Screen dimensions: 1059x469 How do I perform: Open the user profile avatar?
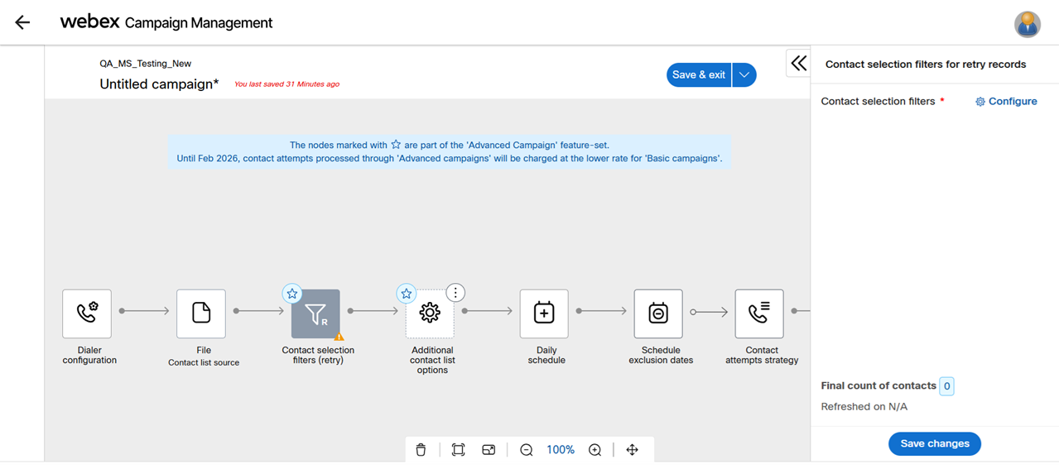tap(1028, 24)
